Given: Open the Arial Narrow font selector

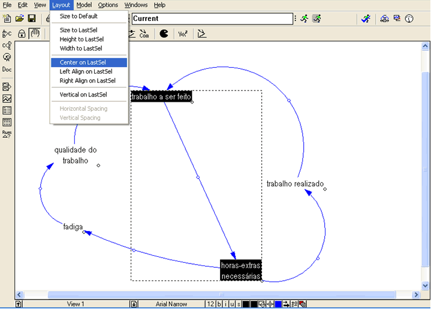Looking at the screenshot, I should 171,304.
